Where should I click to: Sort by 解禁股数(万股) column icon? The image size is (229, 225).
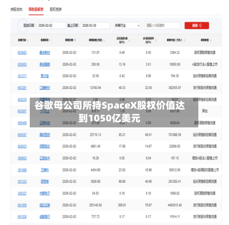pos(104,40)
